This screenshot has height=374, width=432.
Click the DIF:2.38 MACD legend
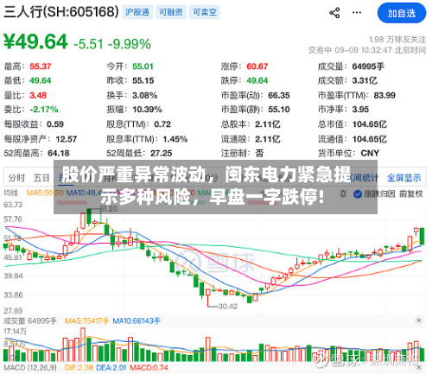coord(79,368)
